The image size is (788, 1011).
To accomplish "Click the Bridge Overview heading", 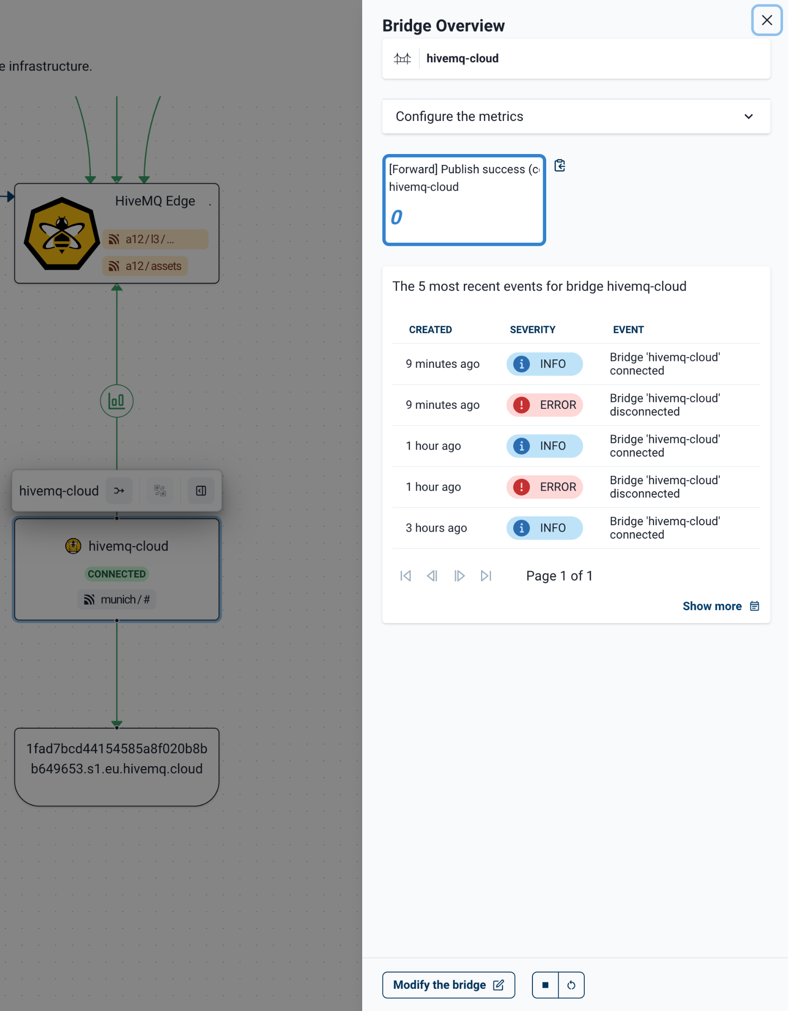I will point(443,26).
